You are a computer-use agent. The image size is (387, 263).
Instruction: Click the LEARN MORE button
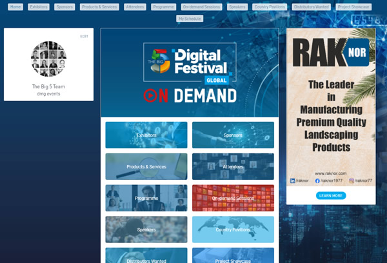tap(331, 196)
